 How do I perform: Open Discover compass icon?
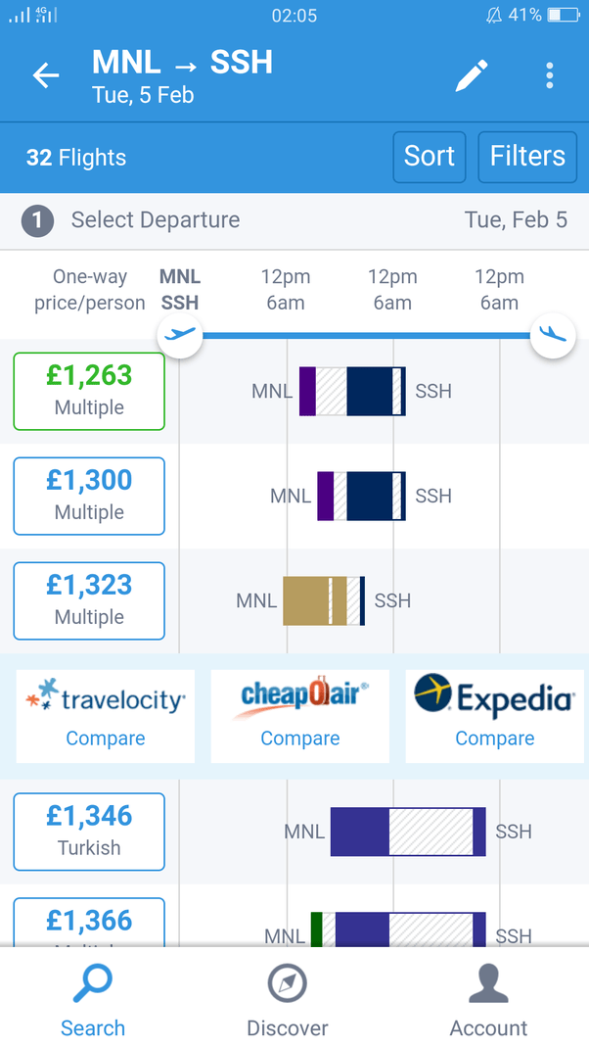click(x=287, y=983)
